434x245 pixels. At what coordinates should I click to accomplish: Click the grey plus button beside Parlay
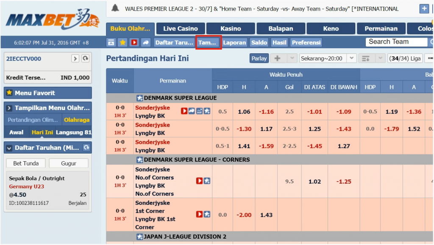click(277, 58)
